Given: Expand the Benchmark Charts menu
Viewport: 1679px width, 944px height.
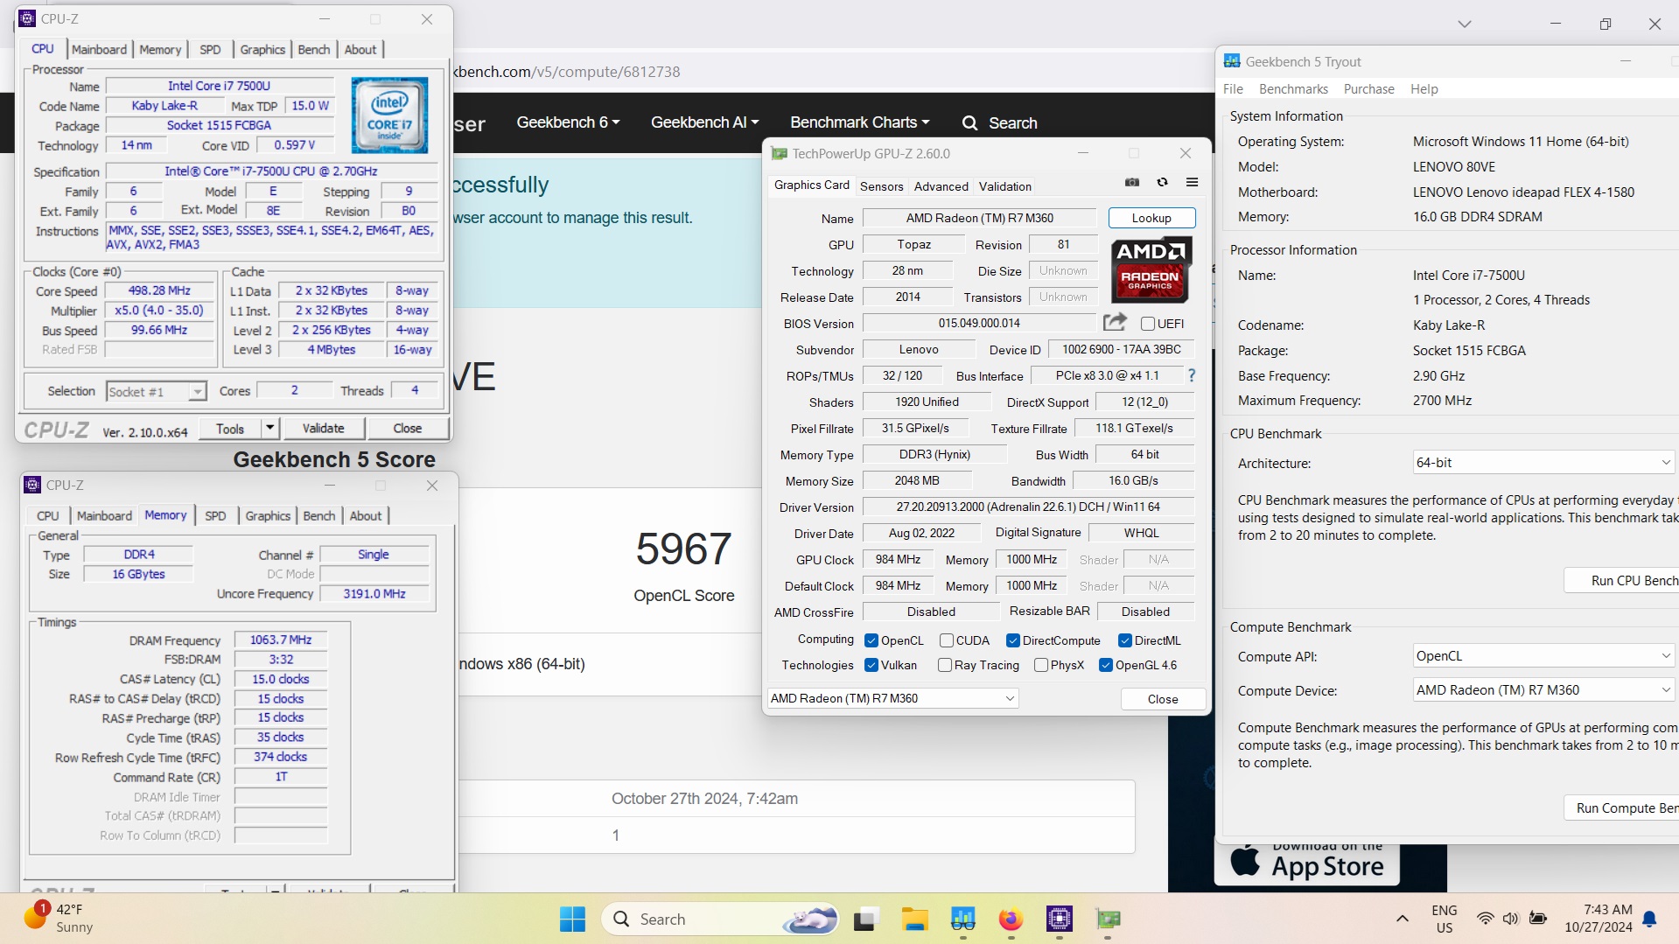Looking at the screenshot, I should coord(859,122).
